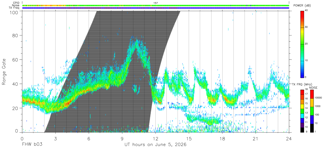This screenshot has width=325, height=150.
Task: Click the Noise color strip above the plot
Action: click(156, 5)
